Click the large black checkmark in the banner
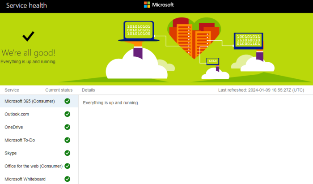Image resolution: width=313 pixels, height=184 pixels. (x=28, y=36)
